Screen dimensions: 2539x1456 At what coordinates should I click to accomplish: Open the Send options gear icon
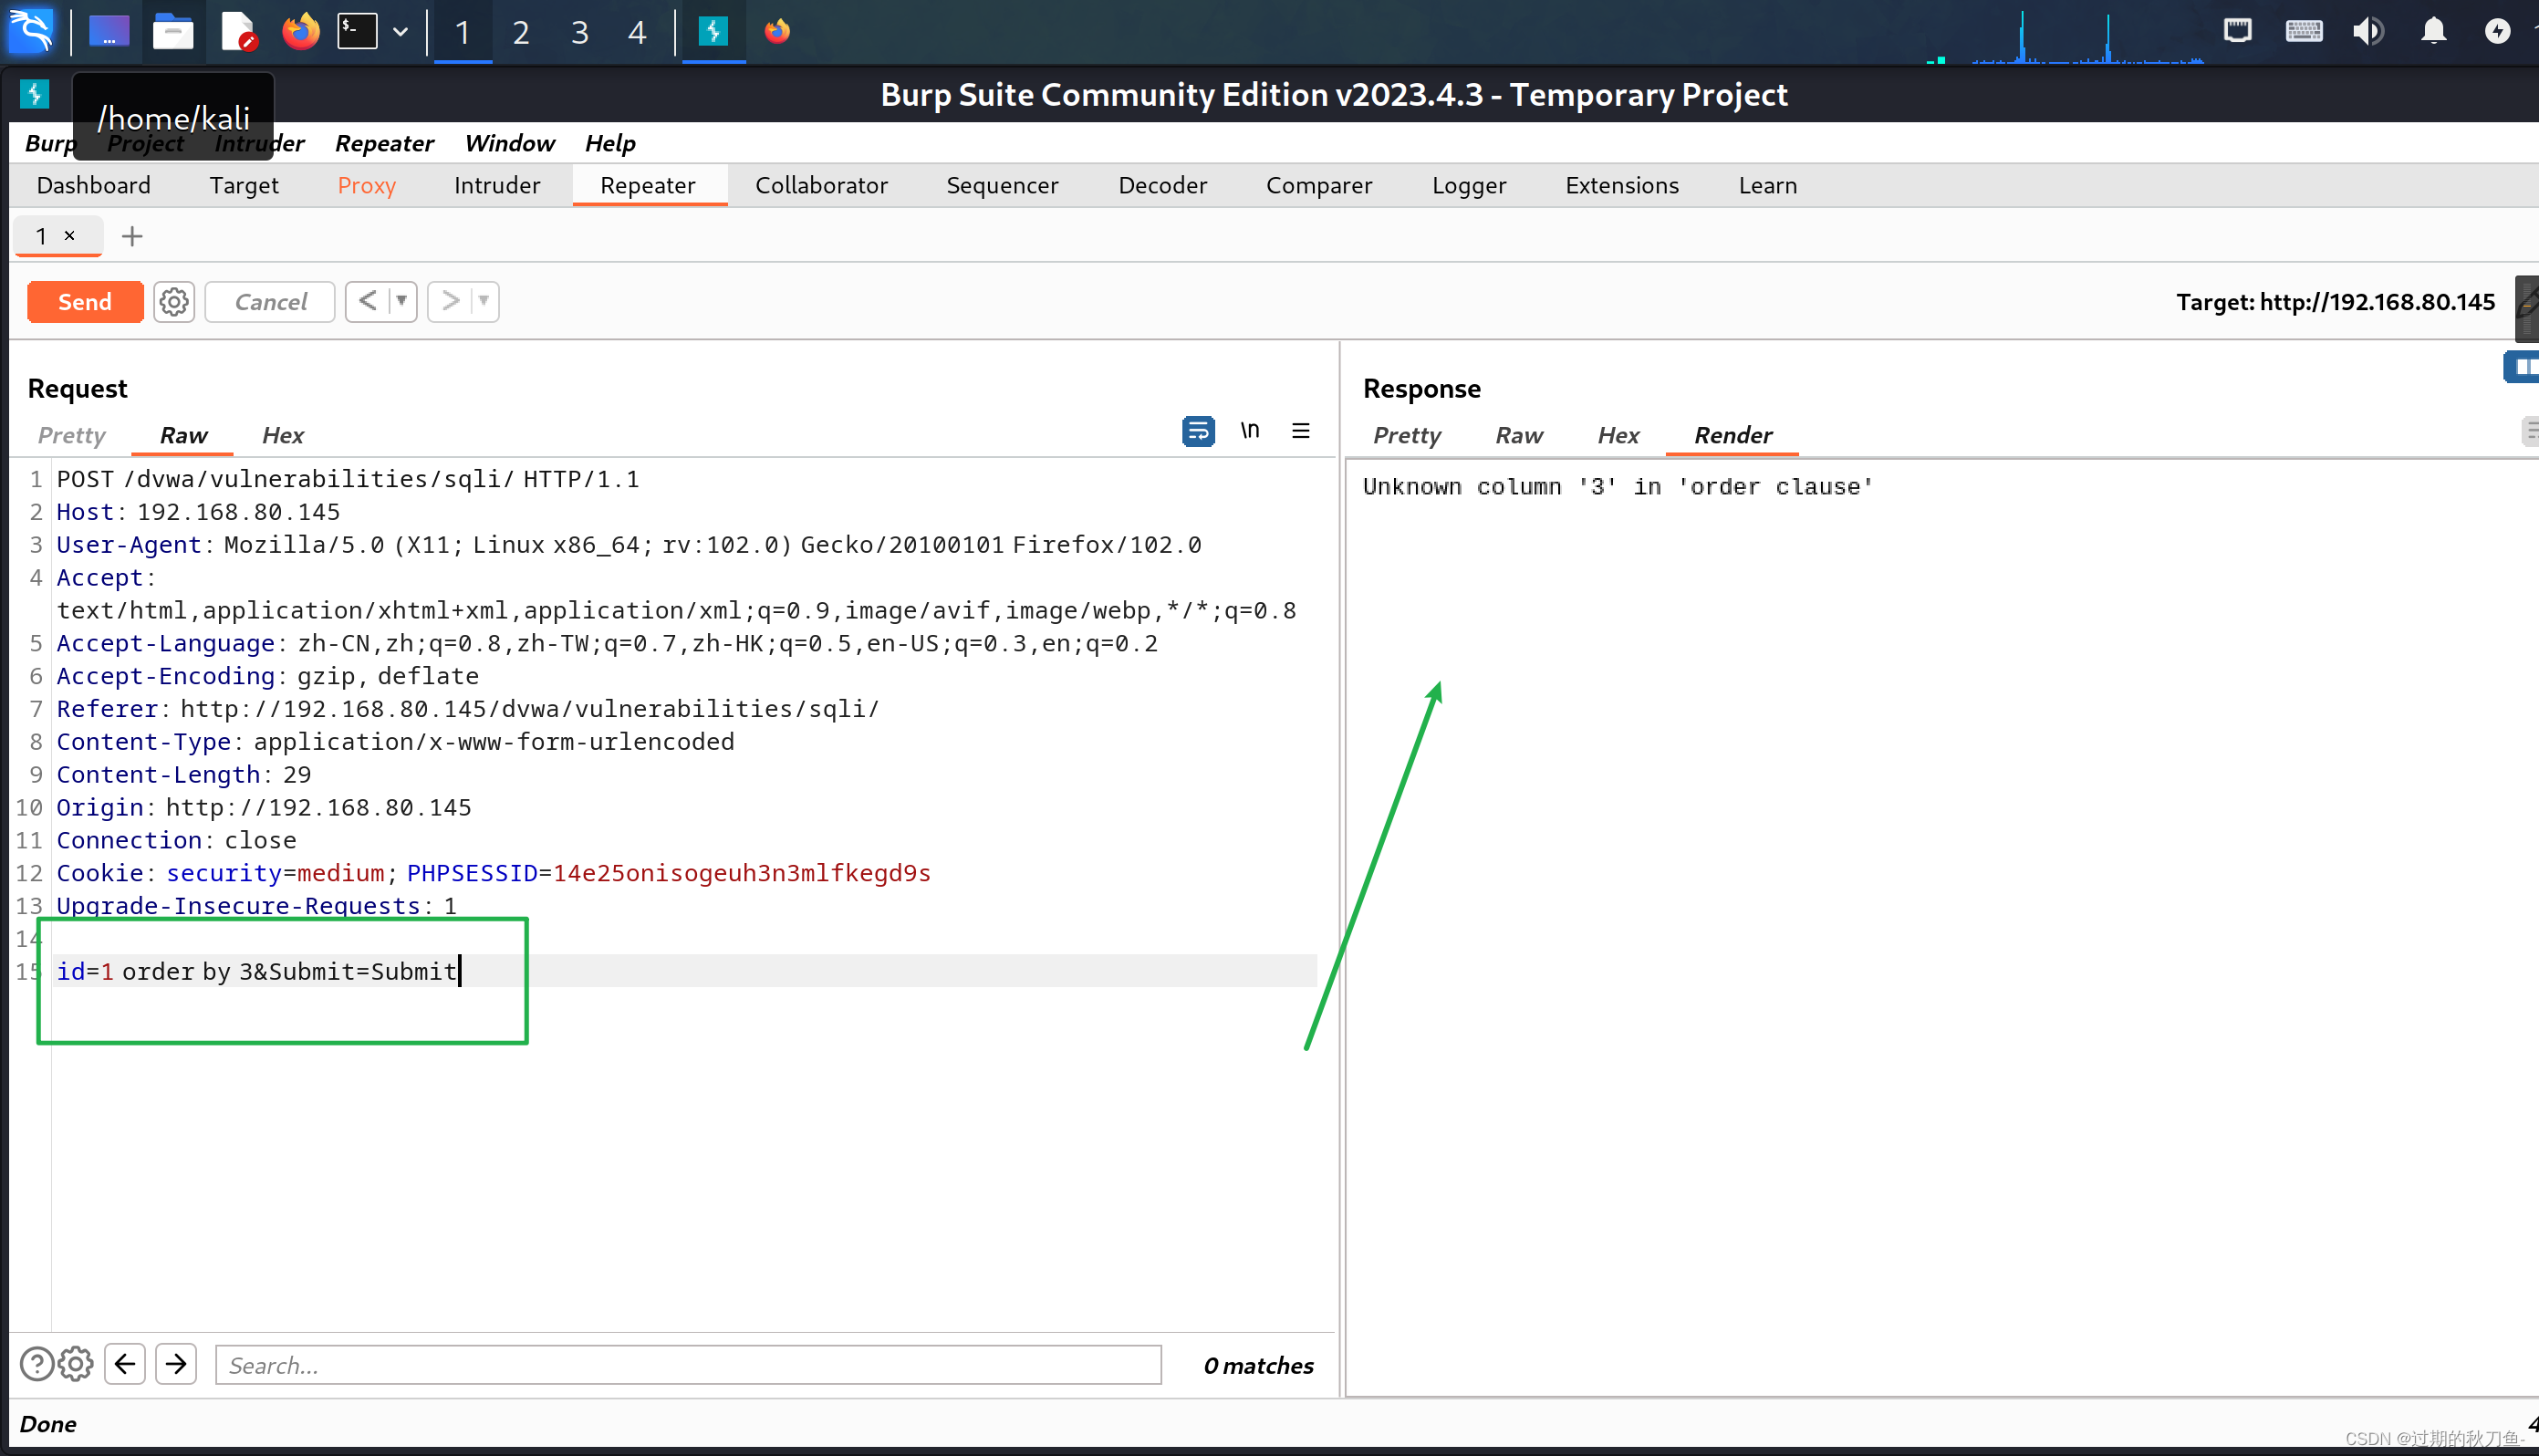(174, 301)
